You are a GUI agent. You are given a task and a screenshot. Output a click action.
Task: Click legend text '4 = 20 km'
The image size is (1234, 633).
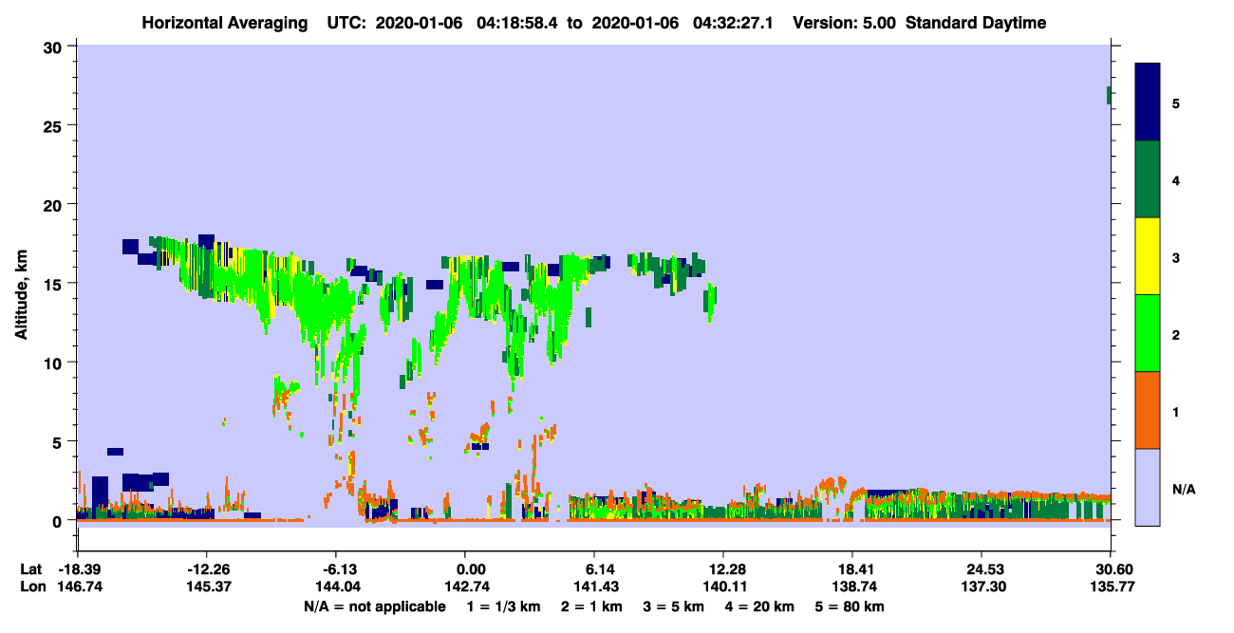click(759, 606)
